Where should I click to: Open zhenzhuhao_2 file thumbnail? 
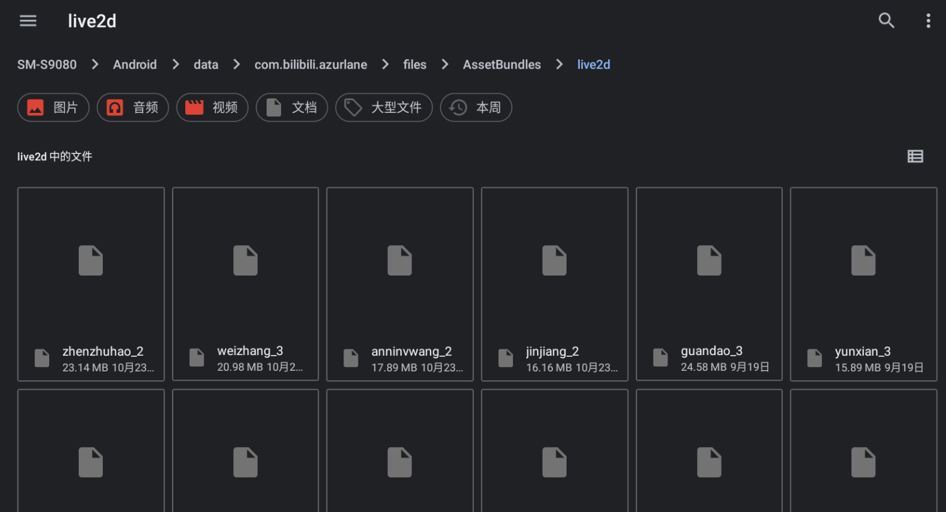(x=91, y=260)
